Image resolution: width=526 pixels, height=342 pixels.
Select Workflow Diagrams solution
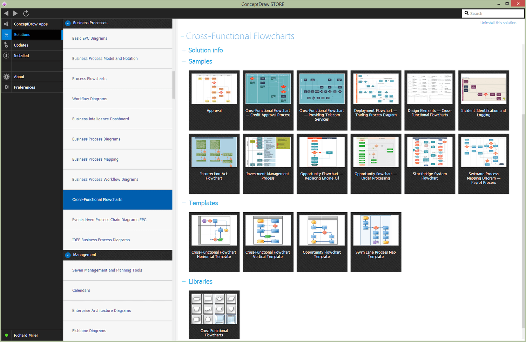[118, 99]
